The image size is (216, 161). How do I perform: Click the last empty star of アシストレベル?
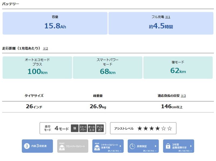pos(170,129)
